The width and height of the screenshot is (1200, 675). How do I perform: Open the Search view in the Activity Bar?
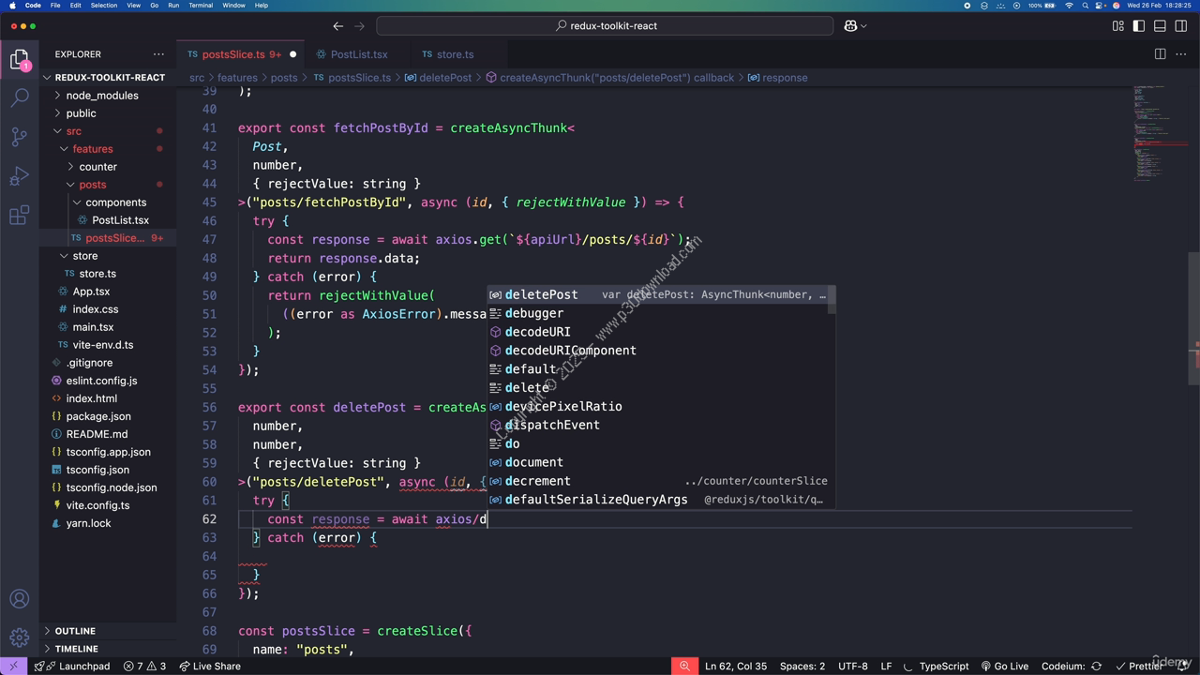click(20, 96)
